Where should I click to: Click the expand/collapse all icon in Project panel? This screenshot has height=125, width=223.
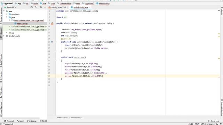36,7
